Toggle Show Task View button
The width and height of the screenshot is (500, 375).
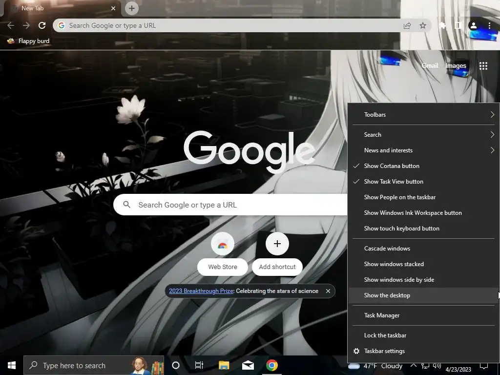click(423, 182)
